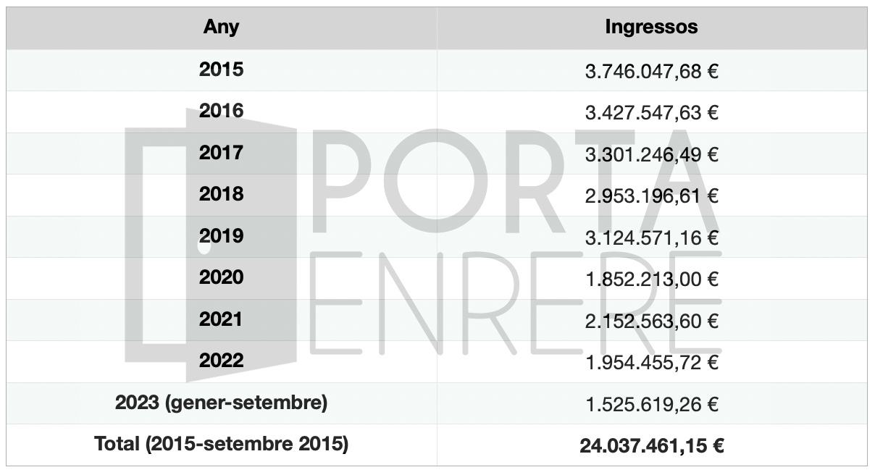This screenshot has width=875, height=475.
Task: Select the 2020 year cell
Action: 221,277
